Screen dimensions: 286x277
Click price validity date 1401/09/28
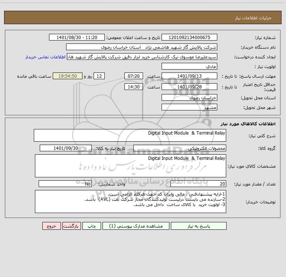click(x=189, y=87)
